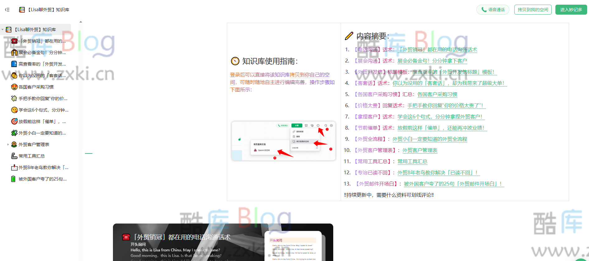This screenshot has width=589, height=261.
Task: Click the clapping hands icon beside 你以为没用的
Action: 14,76
